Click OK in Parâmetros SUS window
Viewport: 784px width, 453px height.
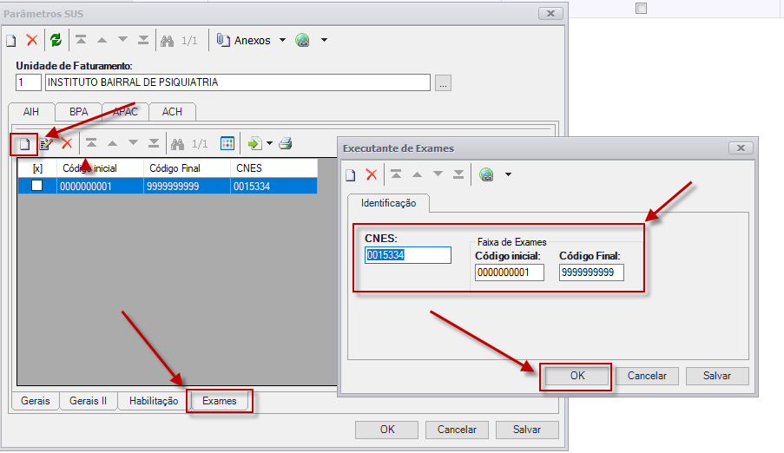click(387, 430)
